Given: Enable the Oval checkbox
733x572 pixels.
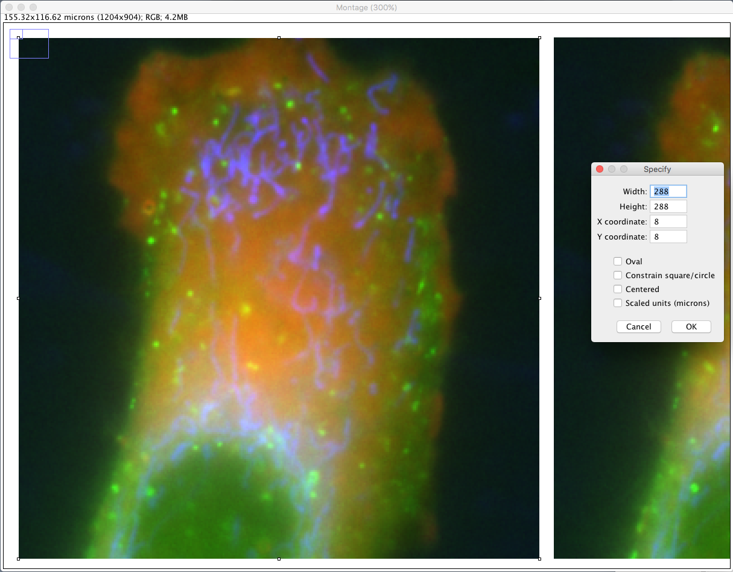Looking at the screenshot, I should click(x=618, y=261).
